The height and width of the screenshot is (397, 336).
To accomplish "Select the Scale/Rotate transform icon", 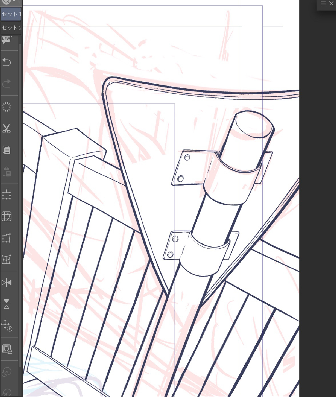I will (x=7, y=195).
